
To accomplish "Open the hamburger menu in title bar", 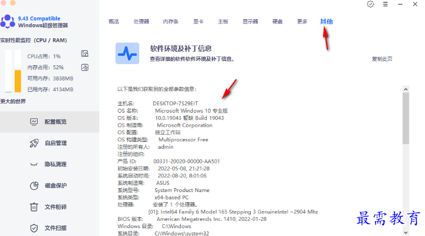I will tap(385, 5).
